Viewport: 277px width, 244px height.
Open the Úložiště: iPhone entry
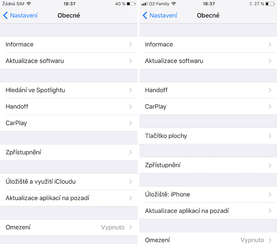167,195
